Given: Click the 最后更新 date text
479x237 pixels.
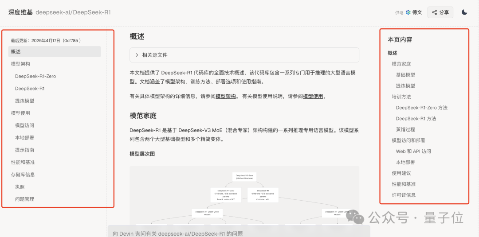Looking at the screenshot, I should (x=46, y=41).
